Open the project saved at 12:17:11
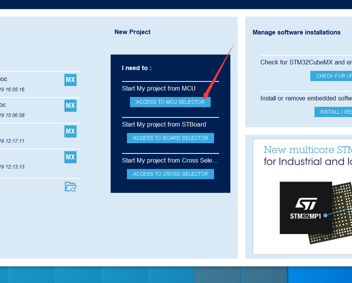Viewport: 352px width, 283px height. [70, 131]
